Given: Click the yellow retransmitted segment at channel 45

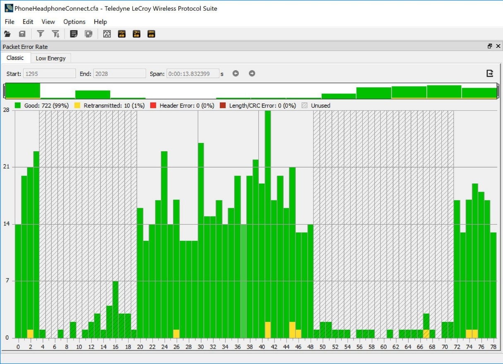Looking at the screenshot, I should tap(292, 330).
